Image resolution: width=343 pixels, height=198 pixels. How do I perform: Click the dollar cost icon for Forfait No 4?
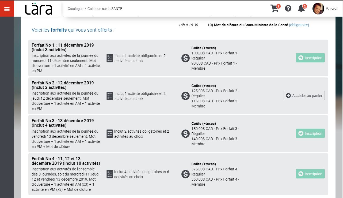(x=185, y=174)
